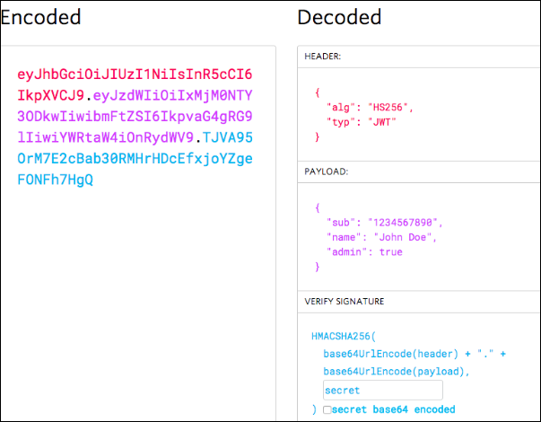Click the "admin": true line
The width and height of the screenshot is (541, 422).
364,251
